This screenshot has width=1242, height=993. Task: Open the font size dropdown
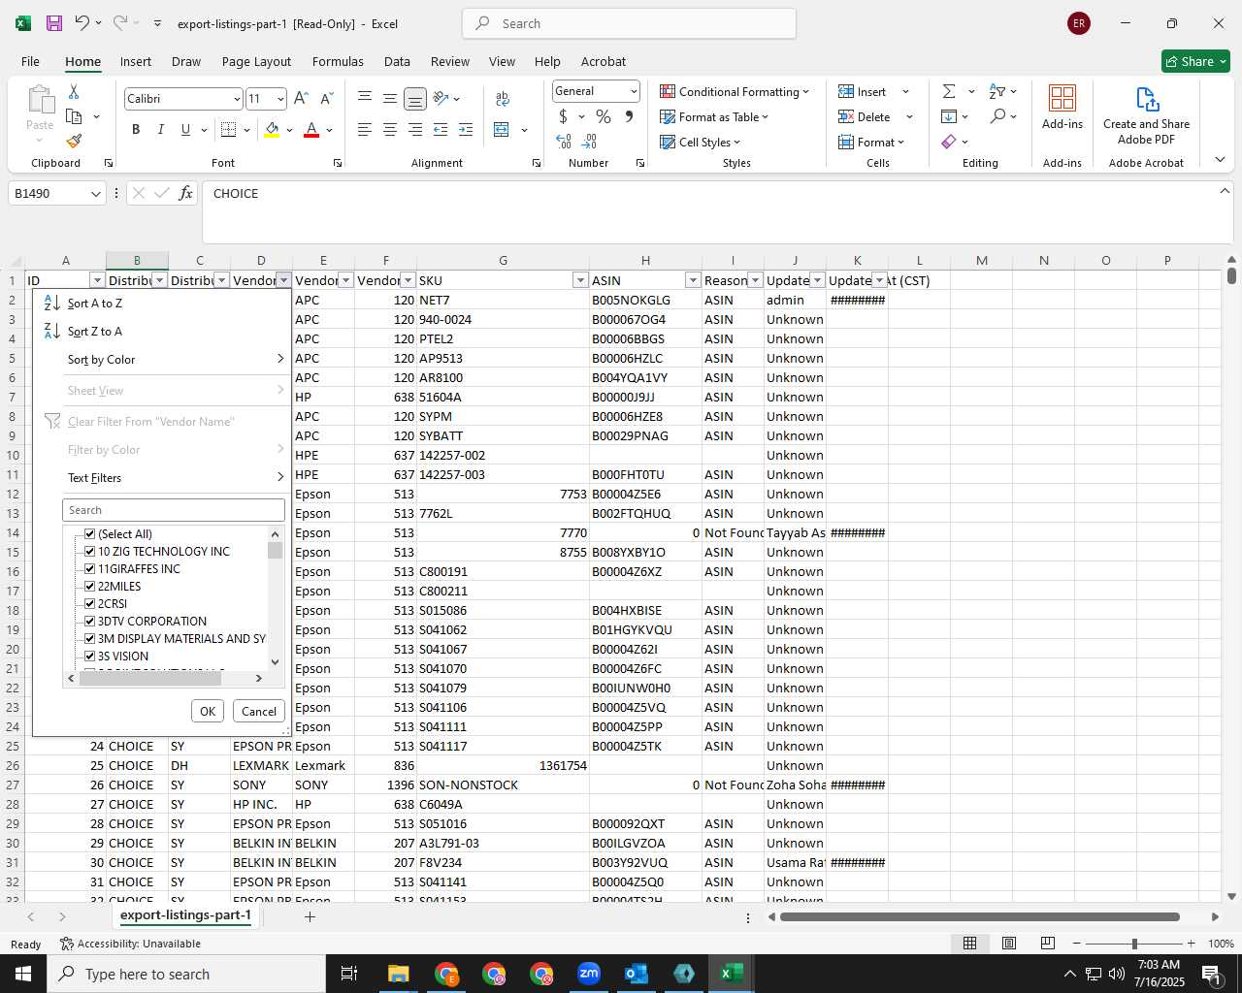point(280,99)
